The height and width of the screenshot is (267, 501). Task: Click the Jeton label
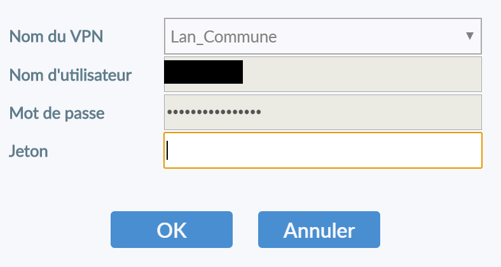[29, 151]
